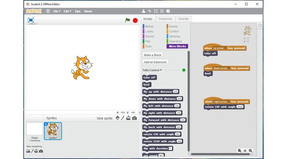Open help panel question mark on right edge
The width and height of the screenshot is (287, 159).
point(260,25)
